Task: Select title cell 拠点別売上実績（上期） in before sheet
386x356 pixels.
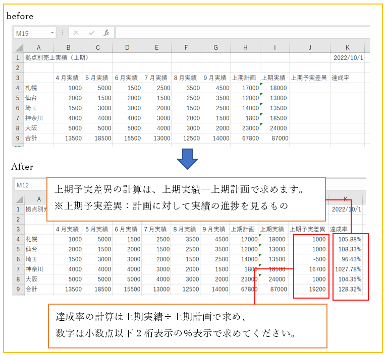Action: pos(57,58)
